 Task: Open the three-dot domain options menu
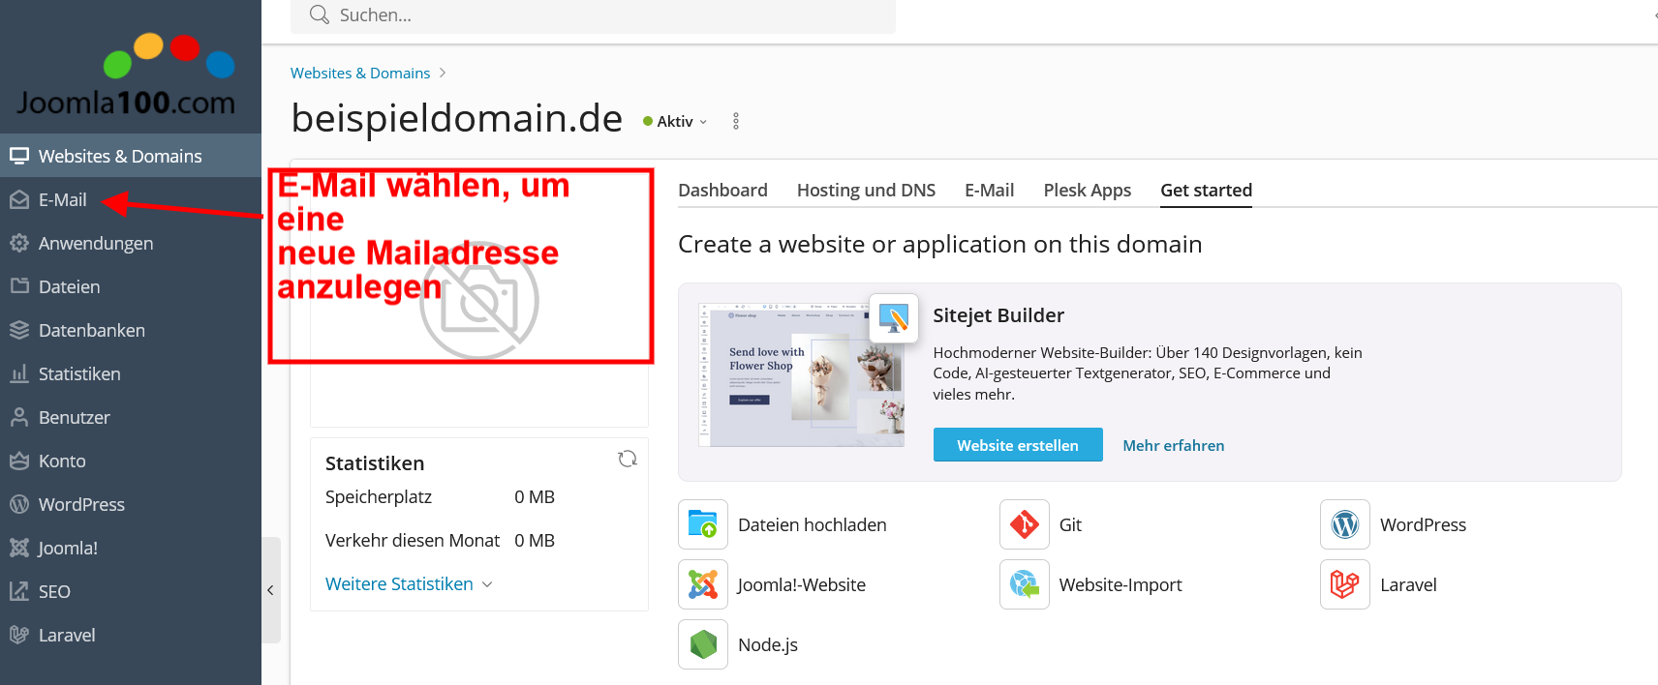(736, 121)
